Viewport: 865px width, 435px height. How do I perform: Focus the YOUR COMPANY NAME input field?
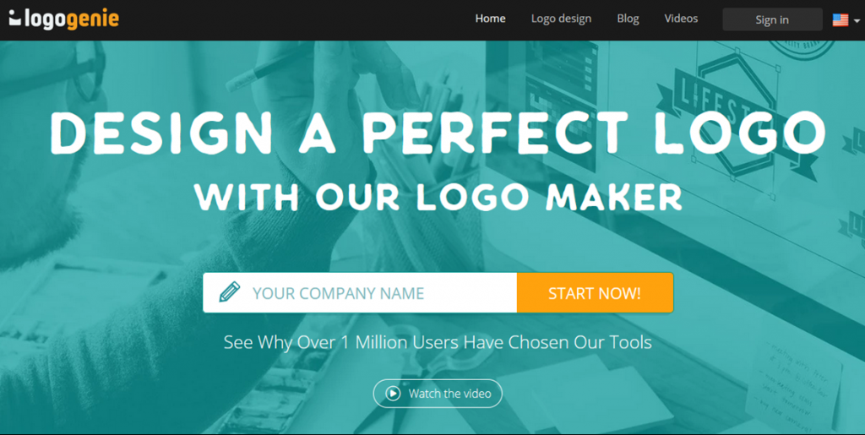click(360, 293)
